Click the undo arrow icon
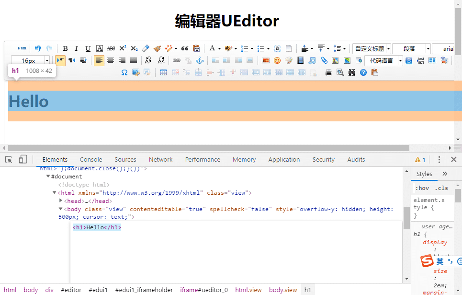 pos(38,48)
